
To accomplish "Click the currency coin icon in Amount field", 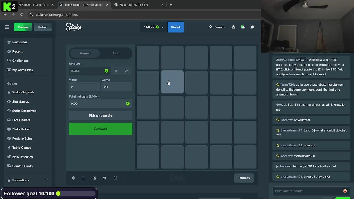I will [106, 71].
